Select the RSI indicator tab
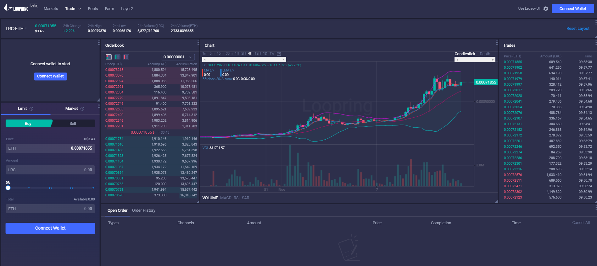 tap(237, 198)
